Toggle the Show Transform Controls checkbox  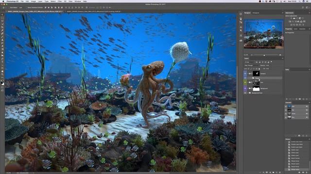[27, 8]
